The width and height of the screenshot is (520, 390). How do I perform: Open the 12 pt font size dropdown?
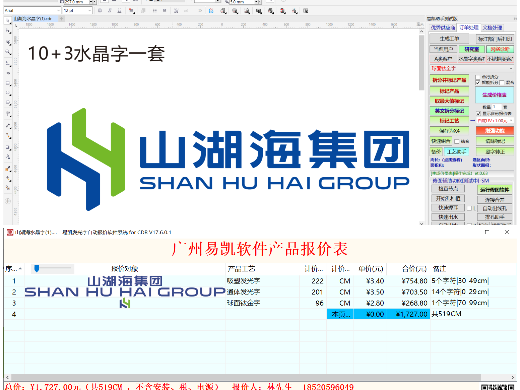click(x=89, y=10)
